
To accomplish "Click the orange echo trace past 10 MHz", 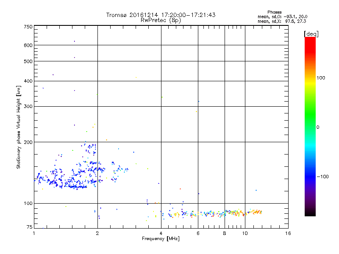I will coord(255,212).
